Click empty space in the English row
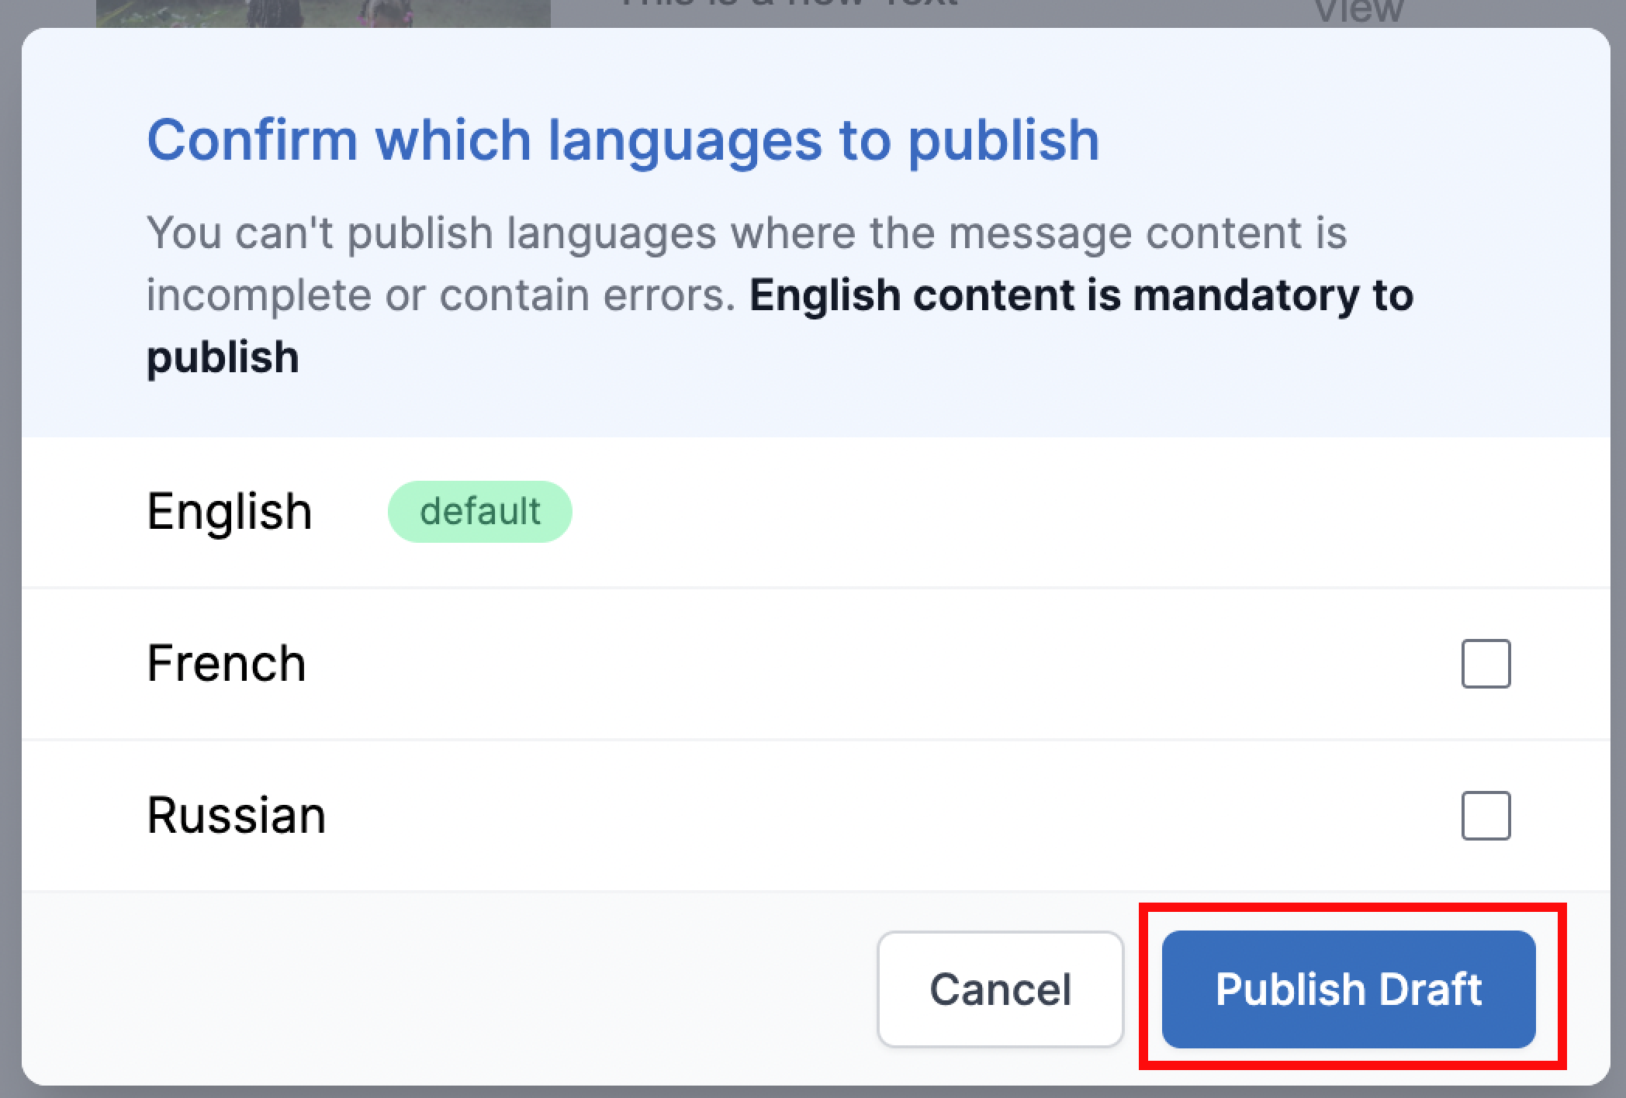Viewport: 1626px width, 1098px height. click(1008, 512)
